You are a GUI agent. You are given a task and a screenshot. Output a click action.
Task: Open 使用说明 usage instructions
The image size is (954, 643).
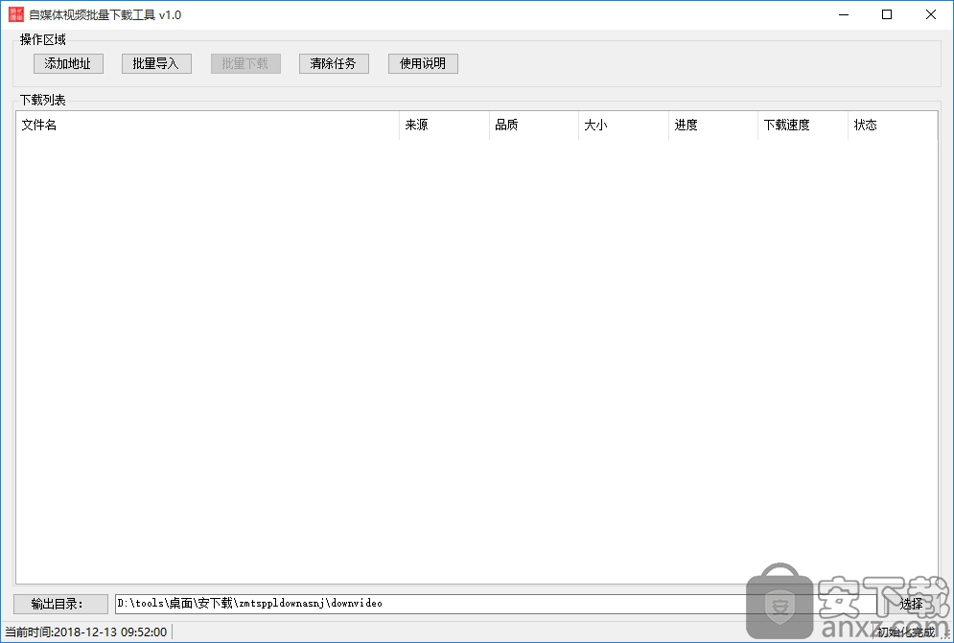(423, 63)
